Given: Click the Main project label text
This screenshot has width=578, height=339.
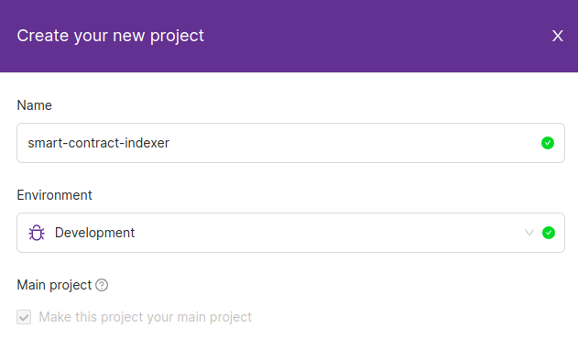Looking at the screenshot, I should pos(54,285).
